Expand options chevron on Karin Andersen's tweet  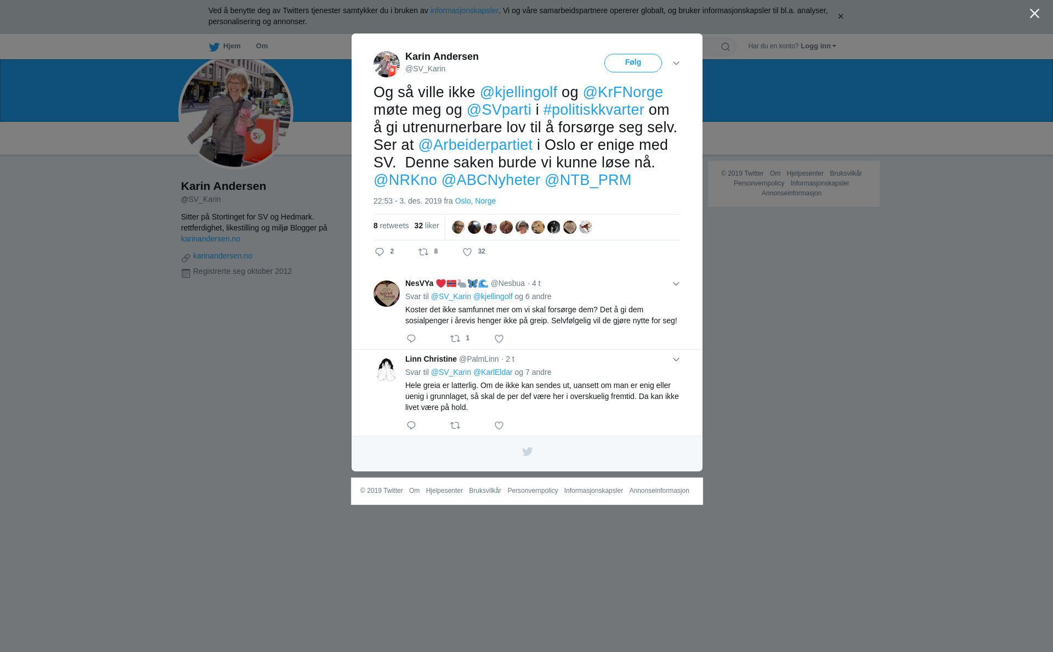pos(676,63)
